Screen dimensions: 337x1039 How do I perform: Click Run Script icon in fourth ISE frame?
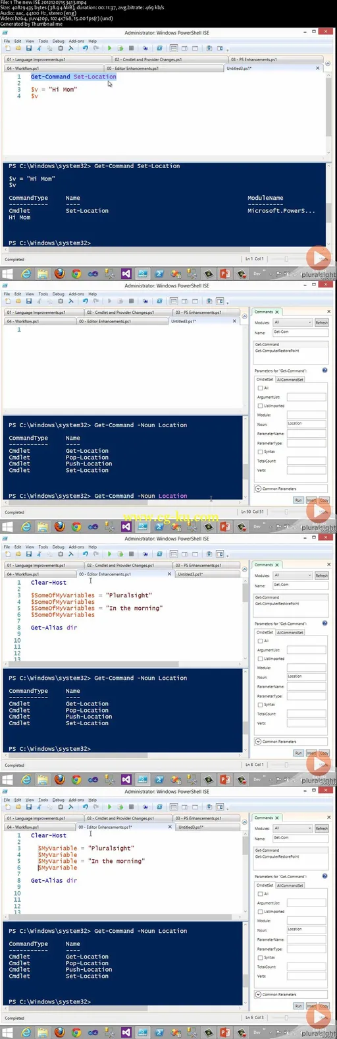(110, 806)
